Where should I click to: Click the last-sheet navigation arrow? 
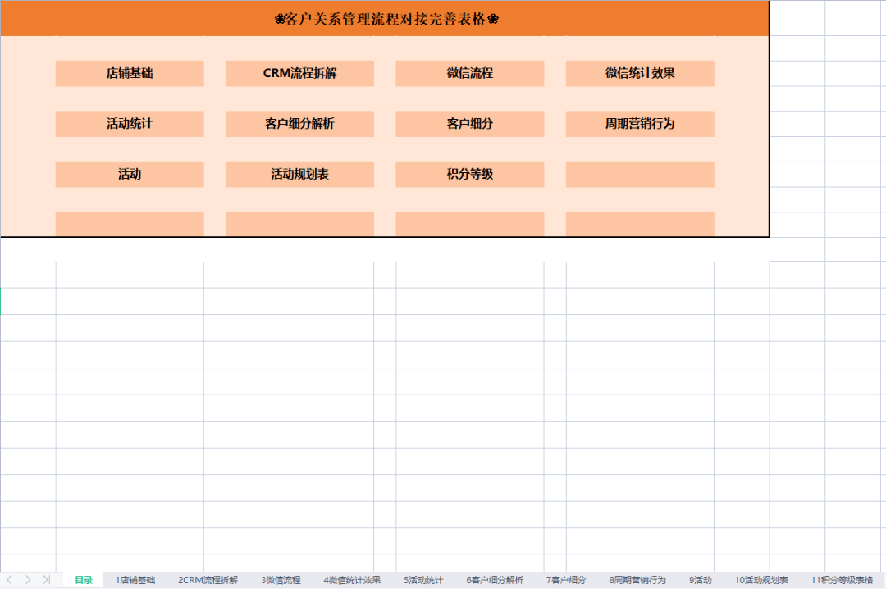click(48, 579)
